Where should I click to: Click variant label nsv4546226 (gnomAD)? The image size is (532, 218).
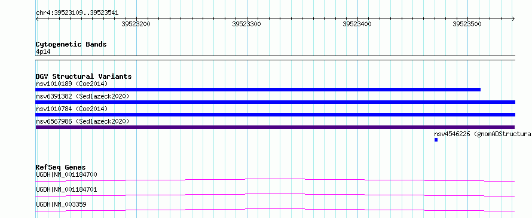pos(482,134)
